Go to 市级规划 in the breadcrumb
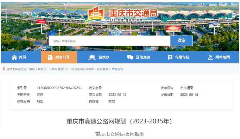Viewport: 240px width, 139px height. tap(117, 69)
